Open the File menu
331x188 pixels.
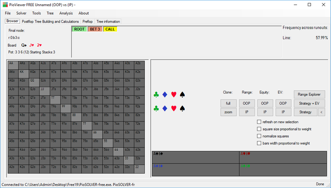[8, 13]
